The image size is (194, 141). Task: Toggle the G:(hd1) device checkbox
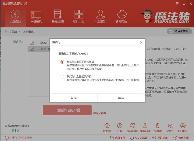point(32,49)
